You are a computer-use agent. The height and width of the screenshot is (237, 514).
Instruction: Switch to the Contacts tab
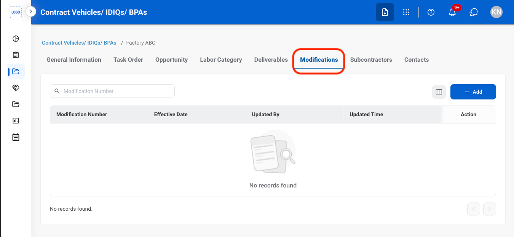[x=417, y=60]
